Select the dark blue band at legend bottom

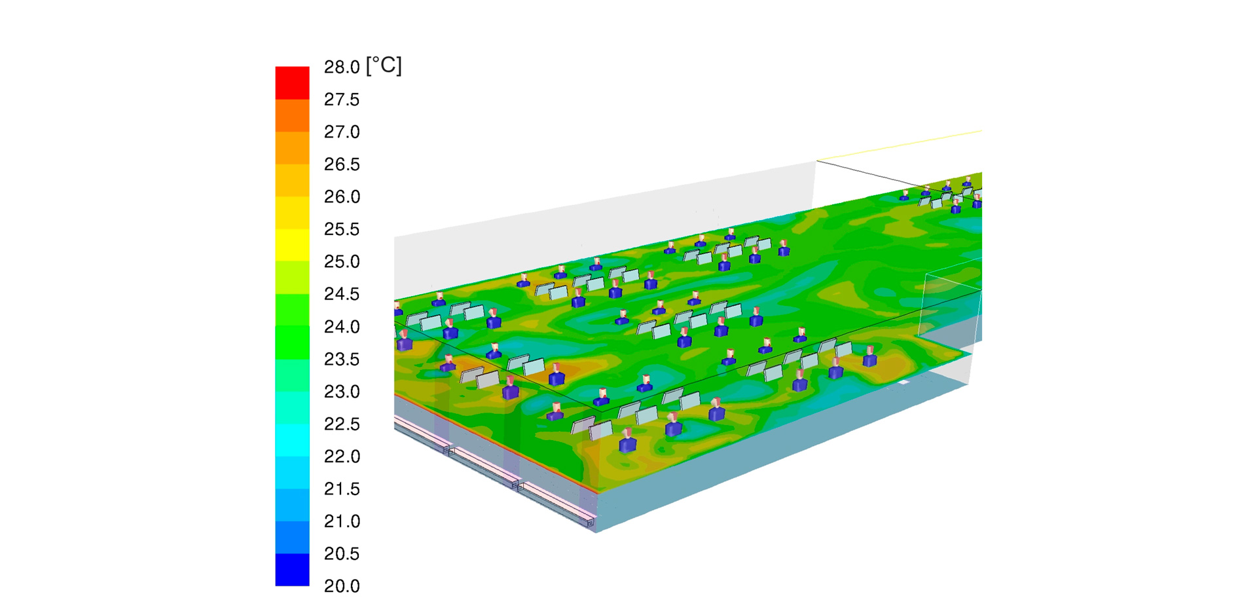click(292, 569)
